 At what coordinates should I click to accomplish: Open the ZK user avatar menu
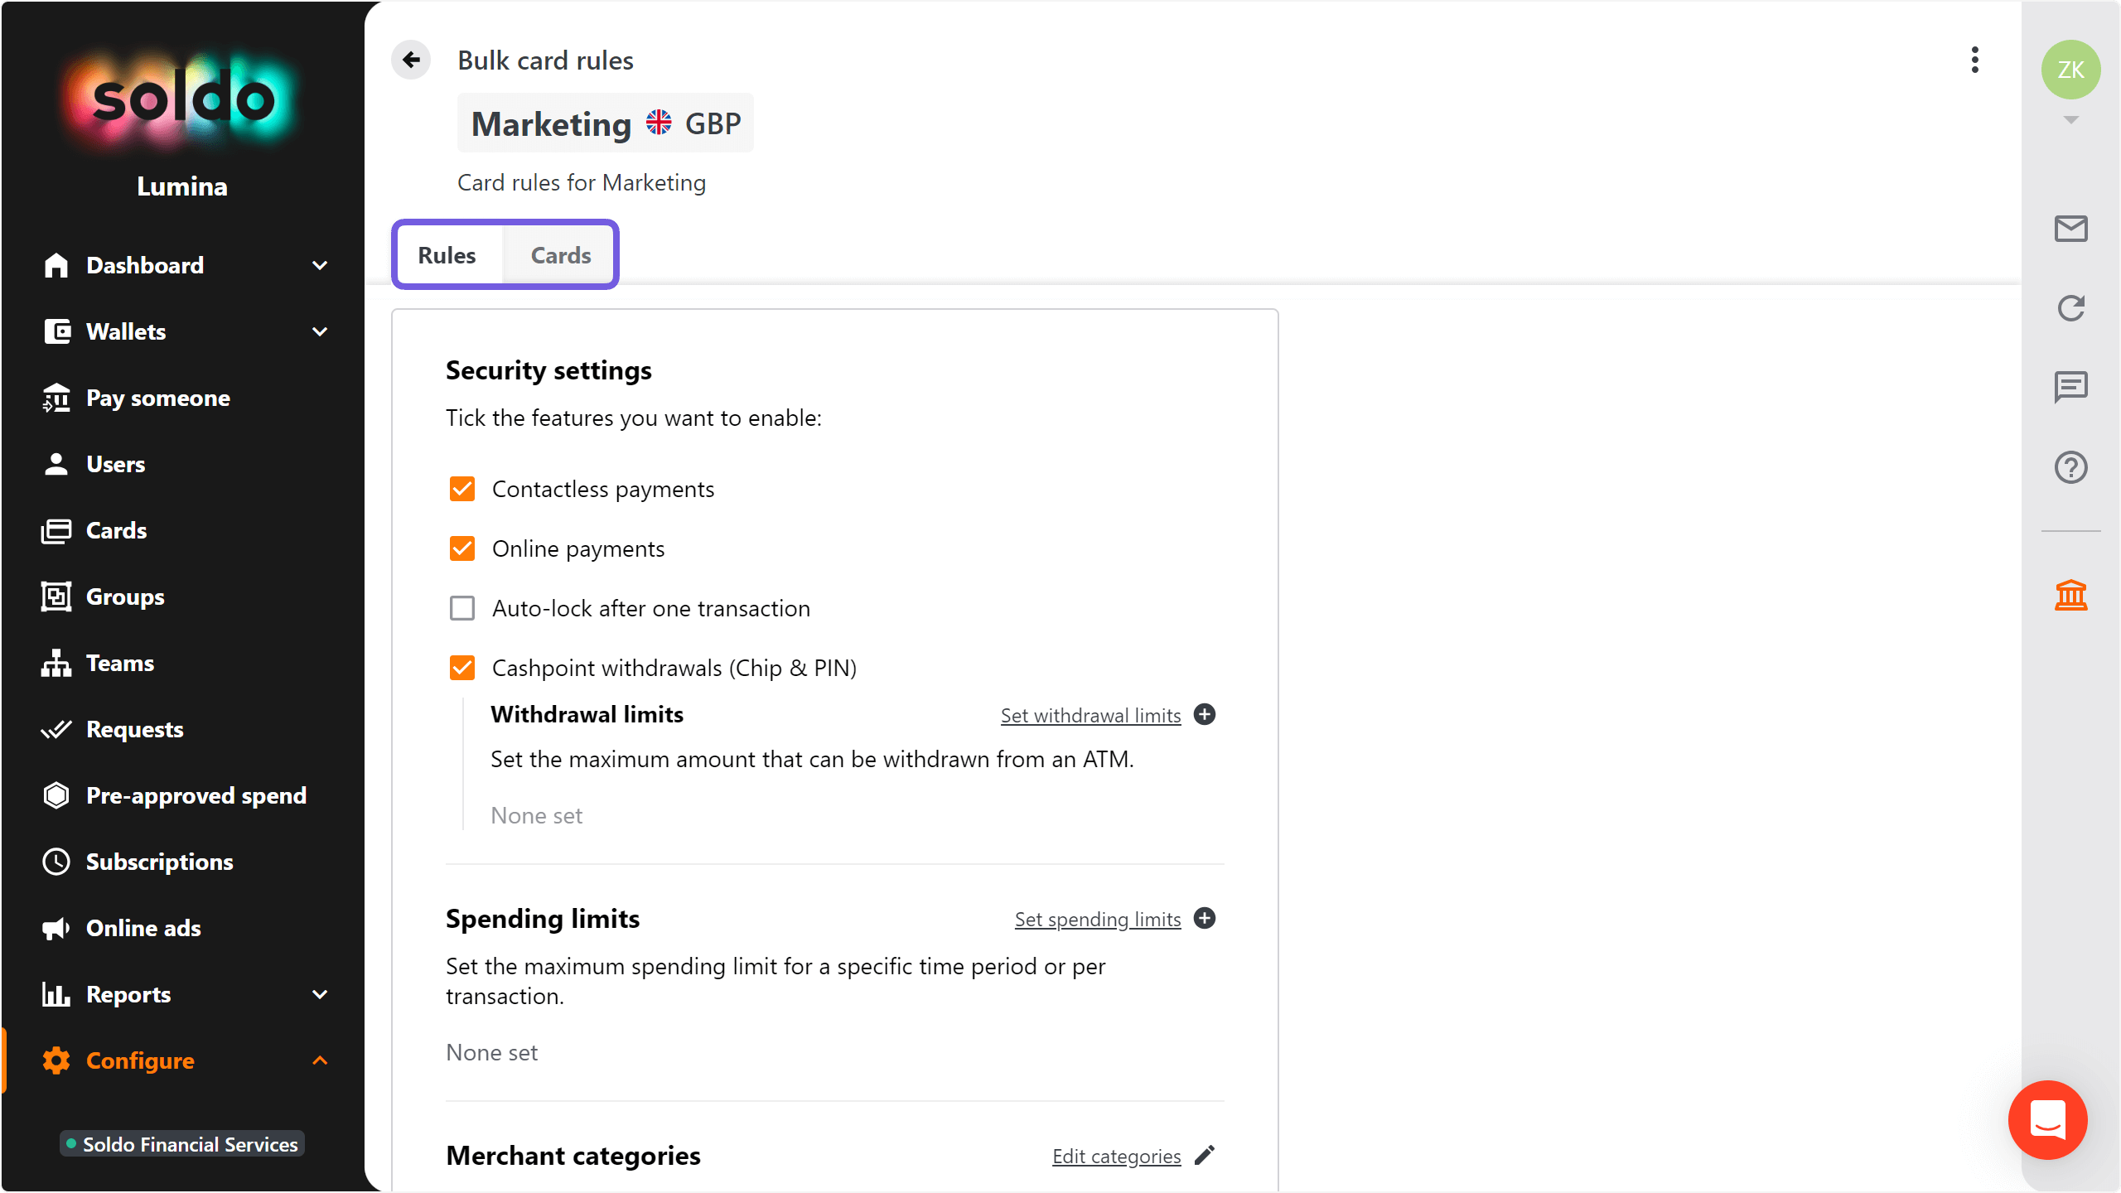coord(2070,70)
